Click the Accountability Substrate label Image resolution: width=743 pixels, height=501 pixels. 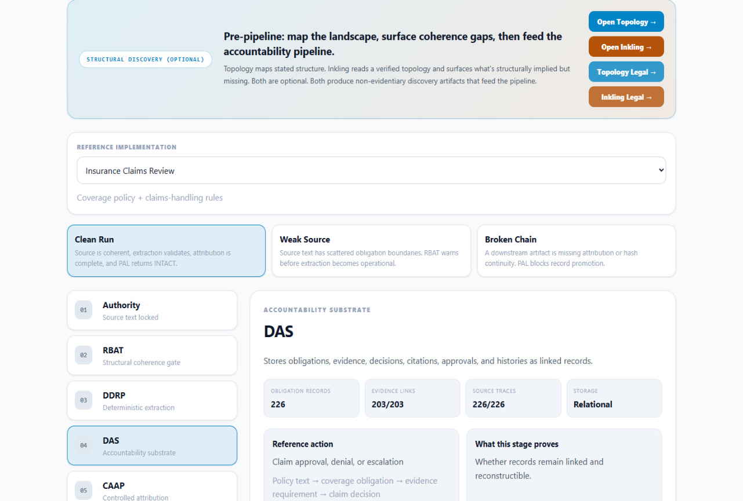tap(317, 310)
